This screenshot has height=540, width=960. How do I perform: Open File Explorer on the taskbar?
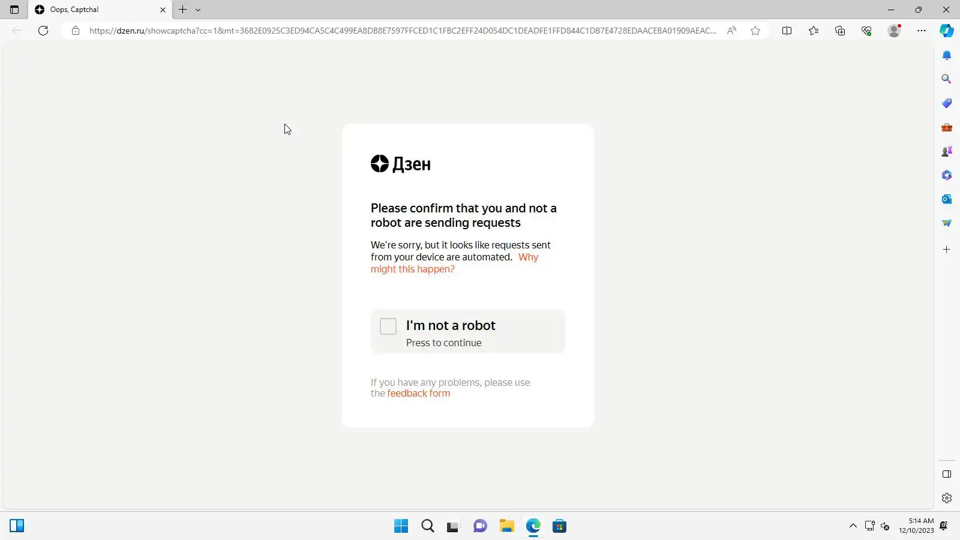pyautogui.click(x=507, y=526)
